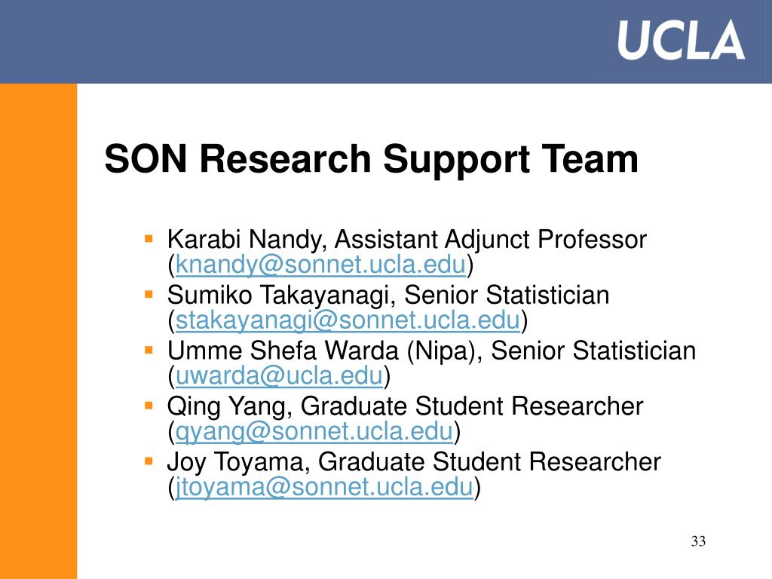Screen dimensions: 772x579
Task: Click Joy Toyama, Graduate Student Researcher text
Action: pyautogui.click(x=414, y=462)
